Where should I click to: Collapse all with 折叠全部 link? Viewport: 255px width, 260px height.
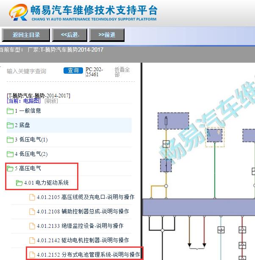click(x=122, y=72)
